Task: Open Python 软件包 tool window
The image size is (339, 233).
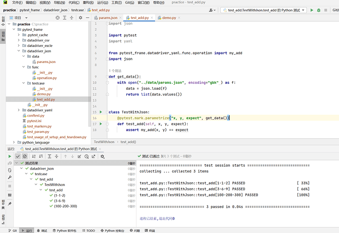Action: click(x=64, y=230)
